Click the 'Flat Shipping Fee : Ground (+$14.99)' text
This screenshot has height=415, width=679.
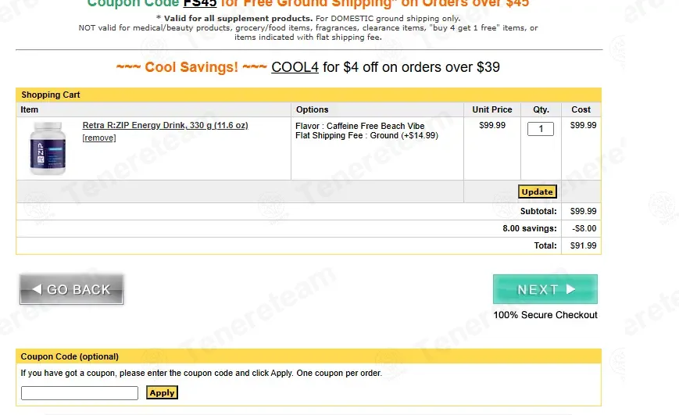tap(366, 135)
